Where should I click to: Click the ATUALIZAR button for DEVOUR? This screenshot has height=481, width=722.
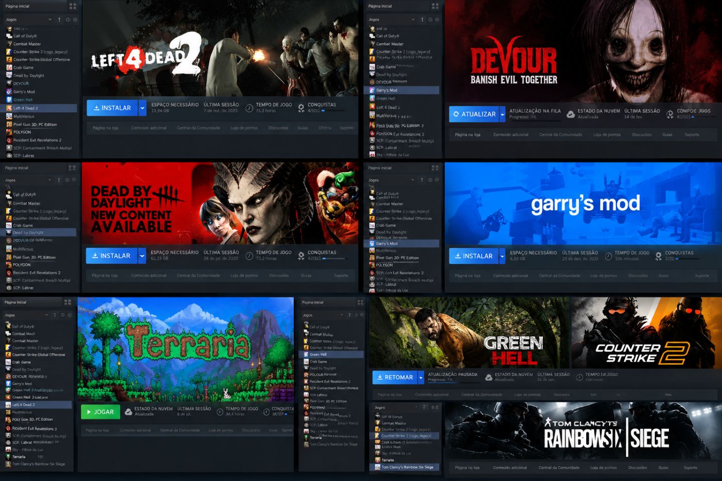474,114
